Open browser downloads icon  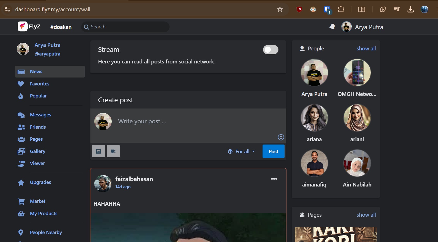(411, 9)
